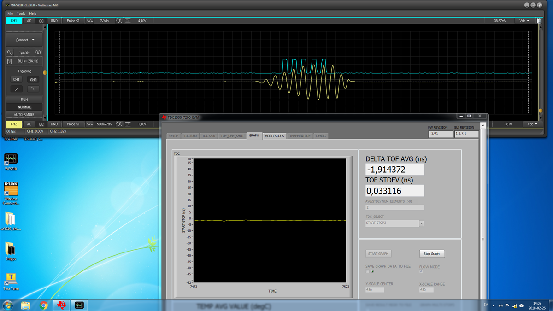Open wfs210_drivers folder on desktop
The height and width of the screenshot is (311, 553).
[x=11, y=221]
